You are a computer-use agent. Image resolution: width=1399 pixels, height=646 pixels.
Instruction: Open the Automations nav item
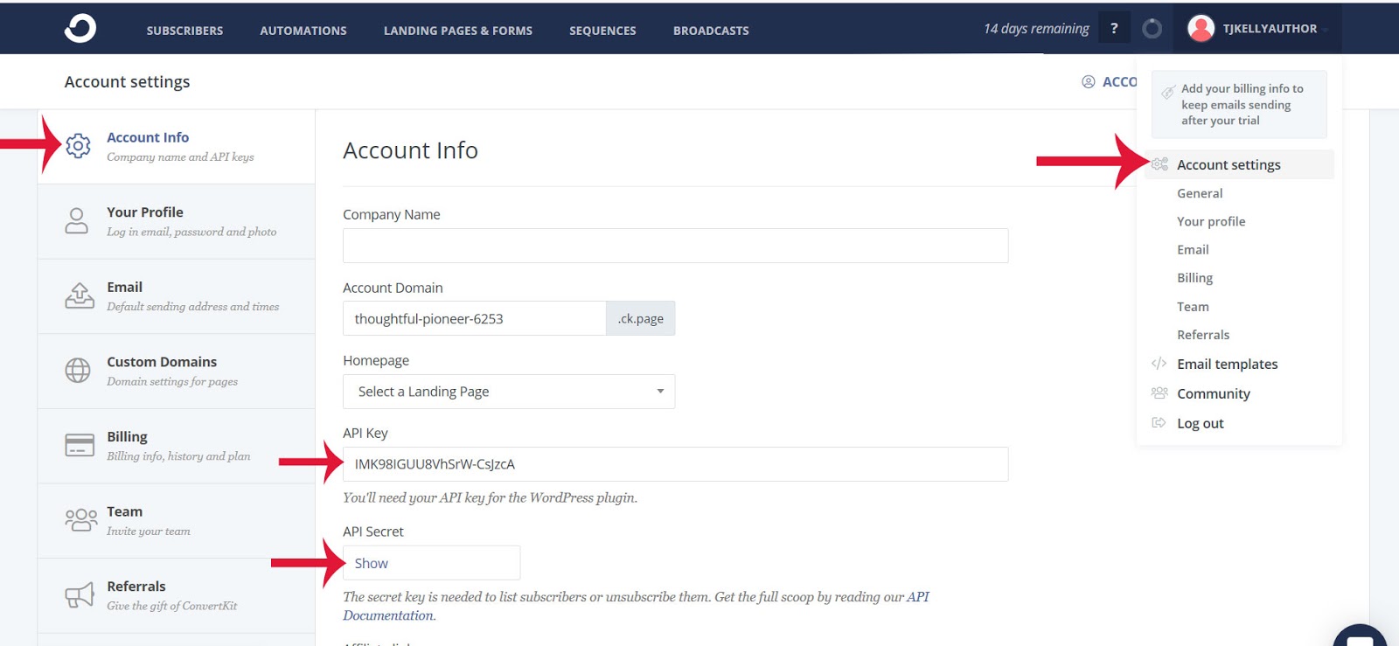tap(303, 31)
